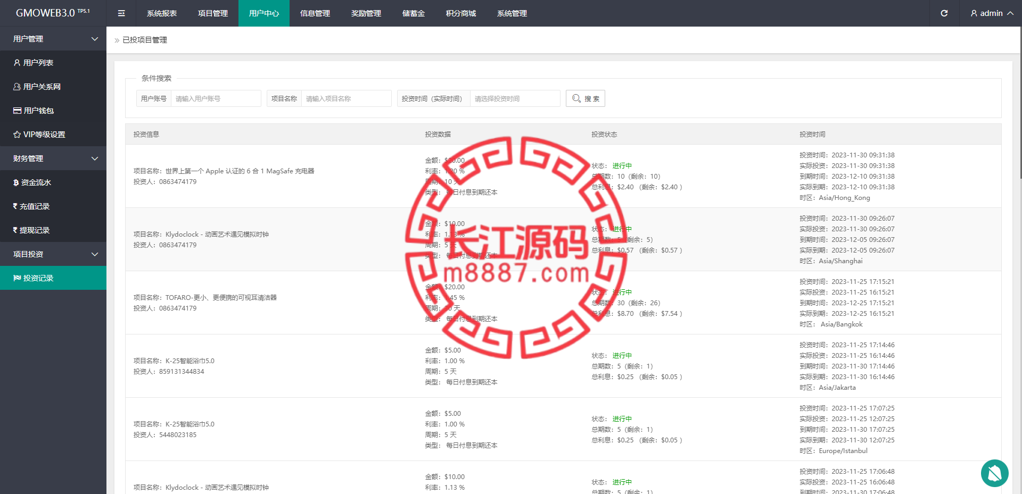Select 用户中心 top tab

click(264, 13)
